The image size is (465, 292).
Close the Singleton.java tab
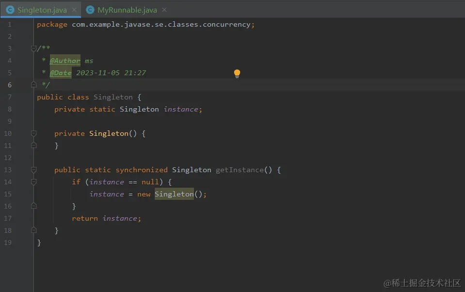pyautogui.click(x=74, y=10)
